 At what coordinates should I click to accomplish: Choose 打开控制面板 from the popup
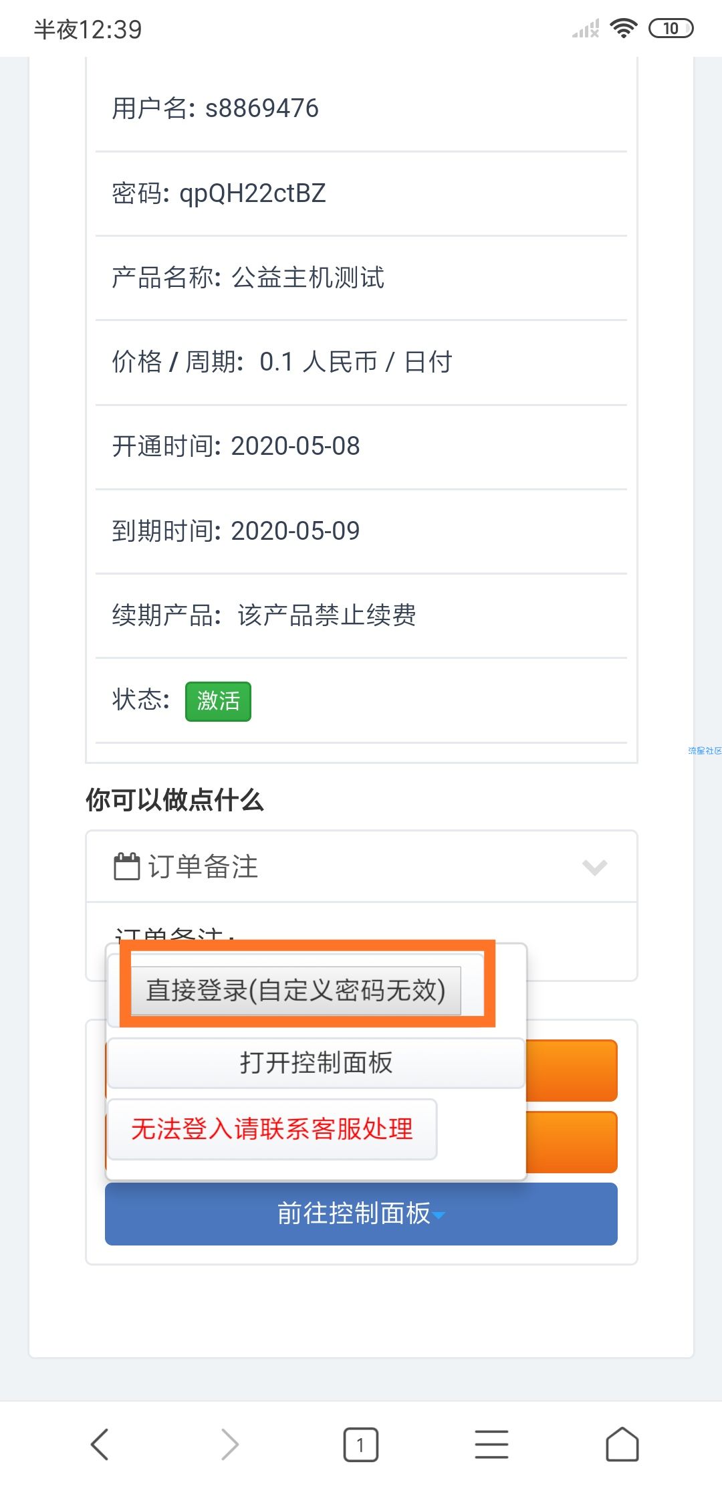click(x=316, y=1062)
